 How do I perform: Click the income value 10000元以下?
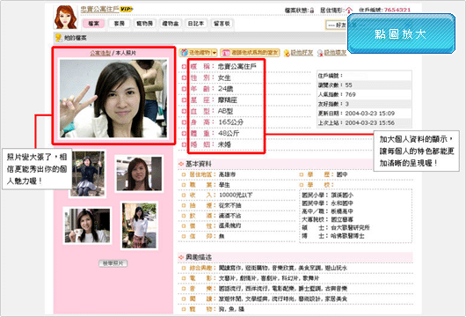(x=236, y=195)
